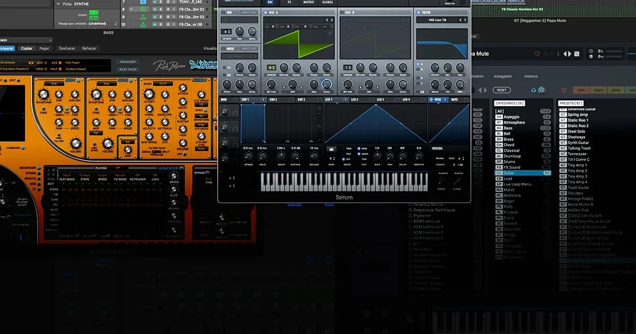
Task: Enable the NOISE oscillator in Serum
Action: (x=223, y=48)
